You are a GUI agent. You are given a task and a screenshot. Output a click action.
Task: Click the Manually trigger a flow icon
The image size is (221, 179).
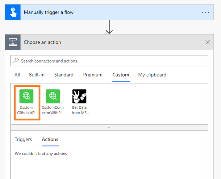[x=13, y=12]
